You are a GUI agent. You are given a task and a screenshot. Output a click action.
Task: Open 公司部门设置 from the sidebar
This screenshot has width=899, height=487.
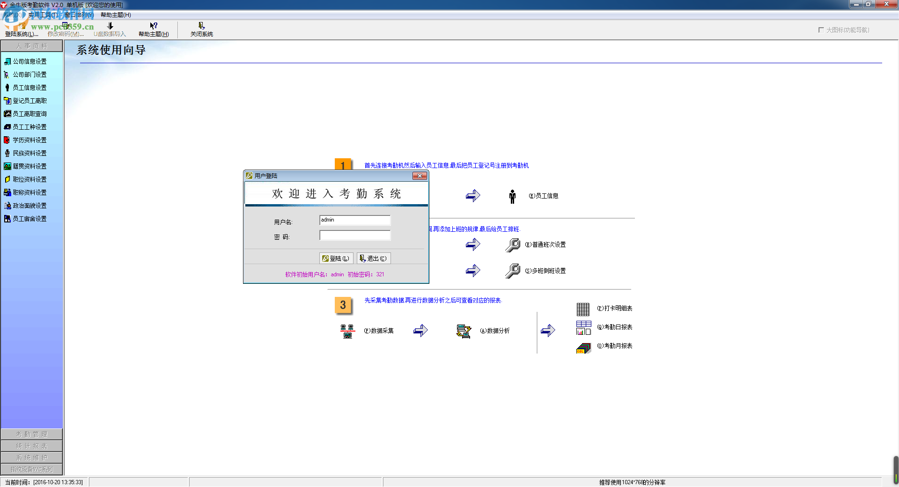click(26, 74)
